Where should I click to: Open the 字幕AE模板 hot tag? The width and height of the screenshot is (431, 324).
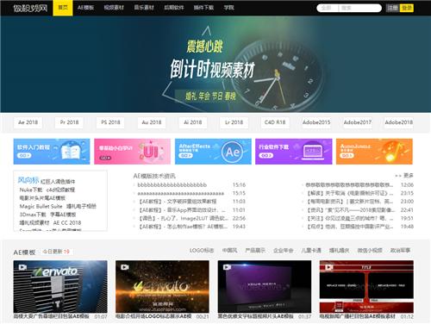[63, 215]
